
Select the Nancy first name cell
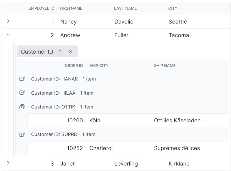(69, 22)
